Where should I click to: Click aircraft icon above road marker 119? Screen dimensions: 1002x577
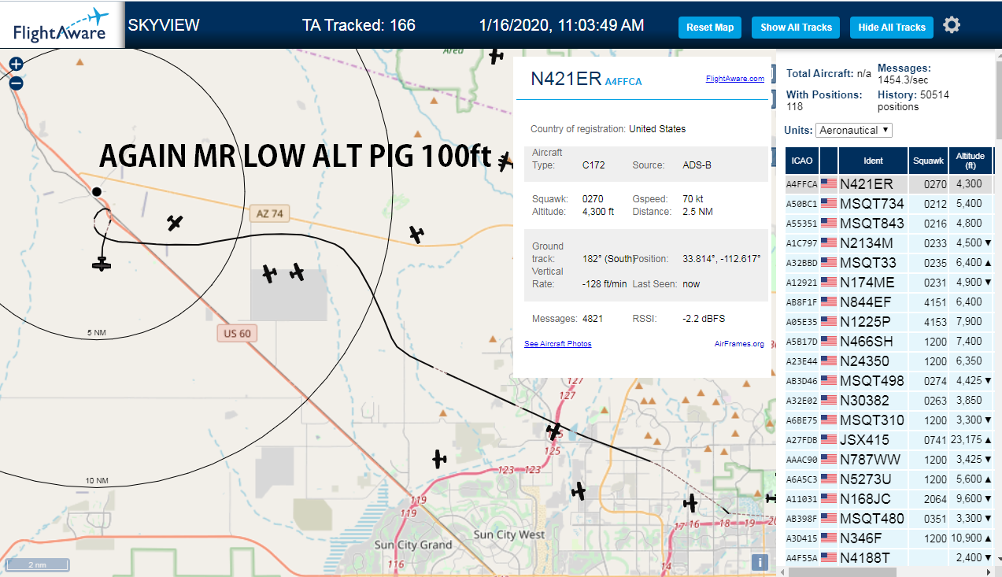point(439,459)
